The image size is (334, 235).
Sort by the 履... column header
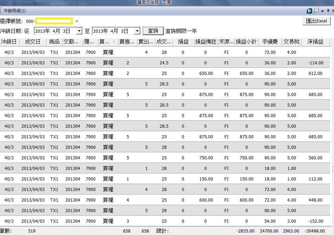click(90, 42)
